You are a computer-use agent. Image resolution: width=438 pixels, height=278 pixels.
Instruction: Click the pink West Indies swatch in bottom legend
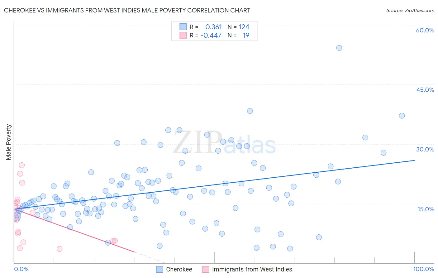206,270
